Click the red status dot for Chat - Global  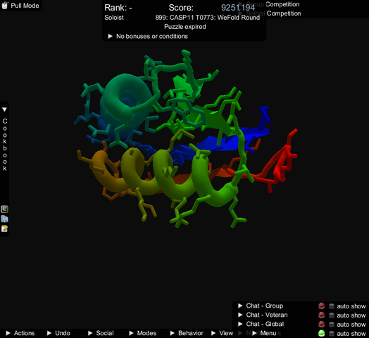click(321, 324)
